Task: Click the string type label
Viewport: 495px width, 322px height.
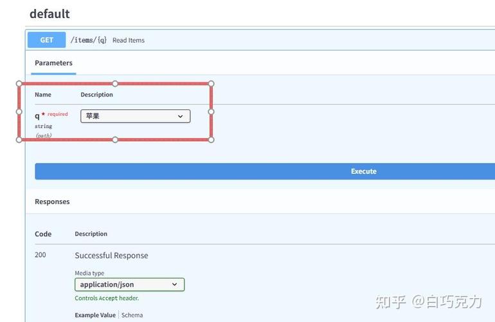Action: pyautogui.click(x=43, y=126)
